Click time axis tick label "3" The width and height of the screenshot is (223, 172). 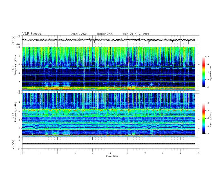coord(75,153)
